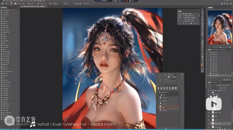
Task: Select the Brush tool in toolbar
Action: tap(202, 31)
